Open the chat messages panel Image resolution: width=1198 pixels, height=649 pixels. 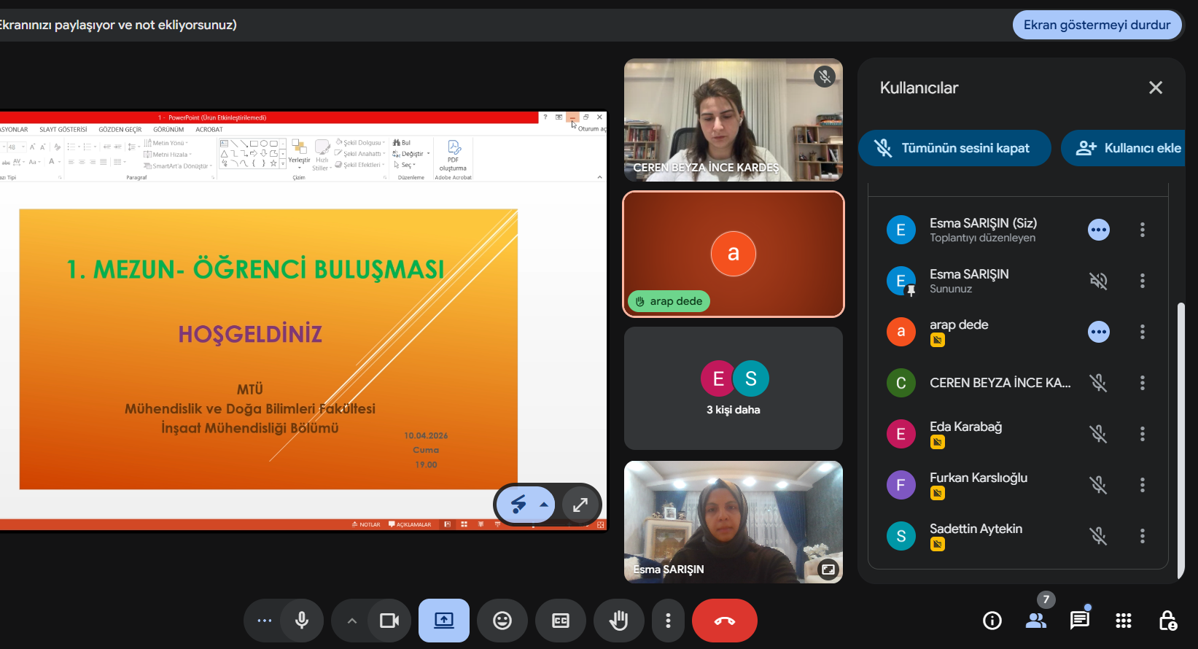point(1079,621)
